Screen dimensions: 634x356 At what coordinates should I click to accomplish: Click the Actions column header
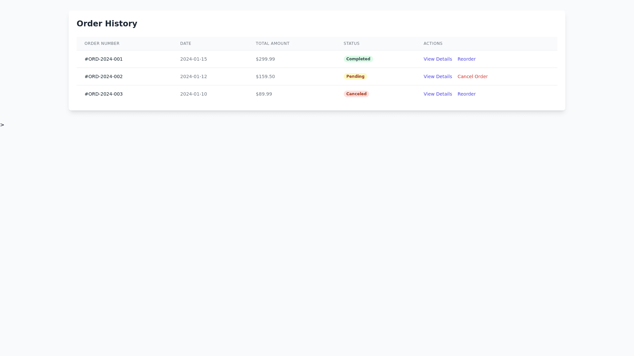click(x=433, y=44)
